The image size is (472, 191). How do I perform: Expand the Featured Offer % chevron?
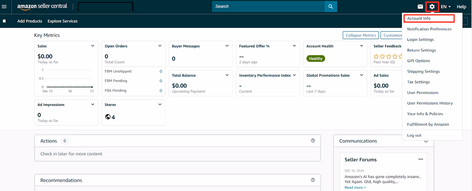point(294,46)
